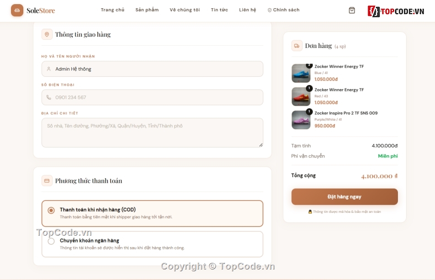Click the location pin icon beside Thông tin giao hàng
Viewport: 435px width, 280px height.
point(47,34)
